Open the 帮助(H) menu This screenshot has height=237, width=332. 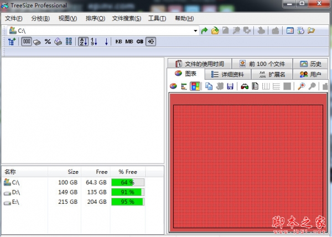click(x=184, y=19)
